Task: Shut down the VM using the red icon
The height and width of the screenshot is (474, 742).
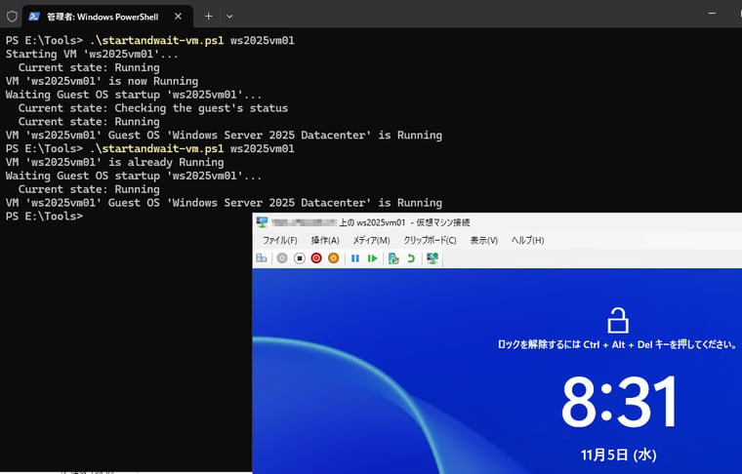Action: coord(316,258)
